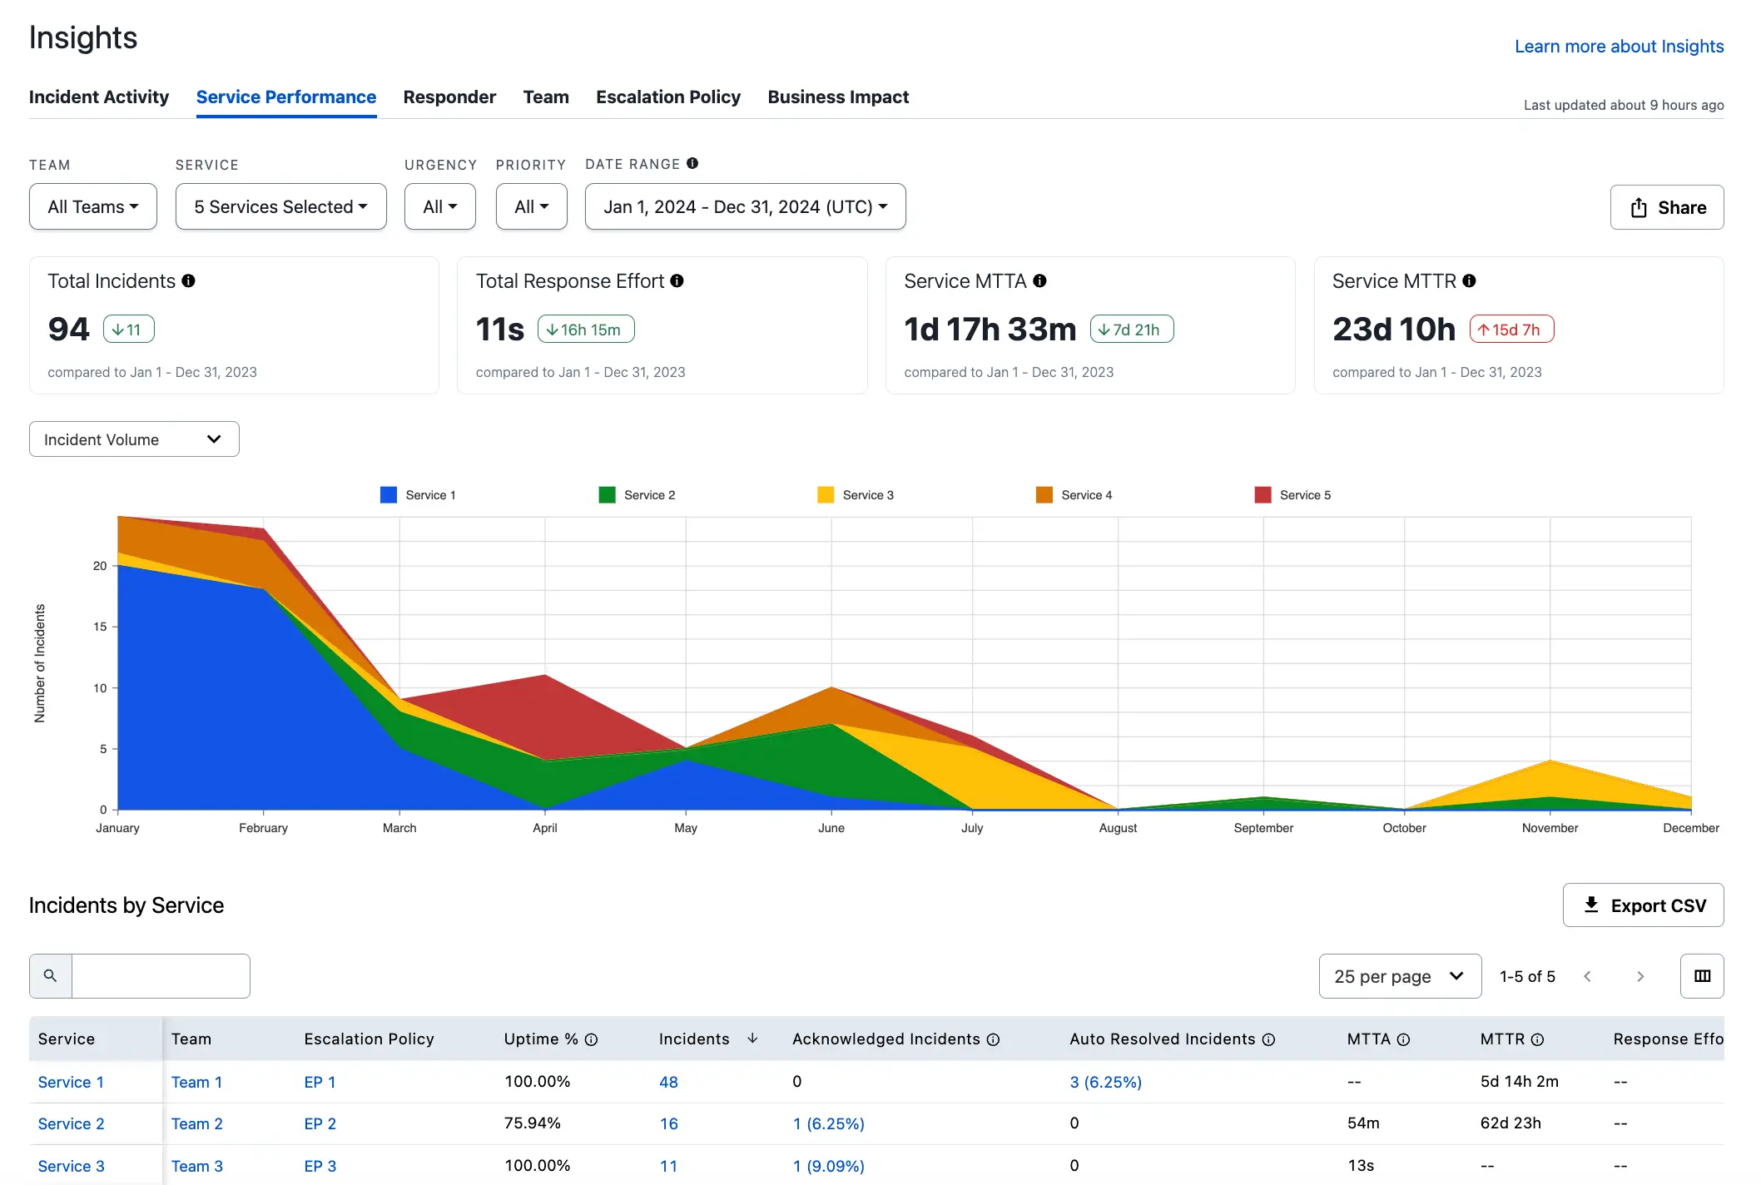Open the All Teams dropdown
The image size is (1761, 1185).
tap(93, 206)
